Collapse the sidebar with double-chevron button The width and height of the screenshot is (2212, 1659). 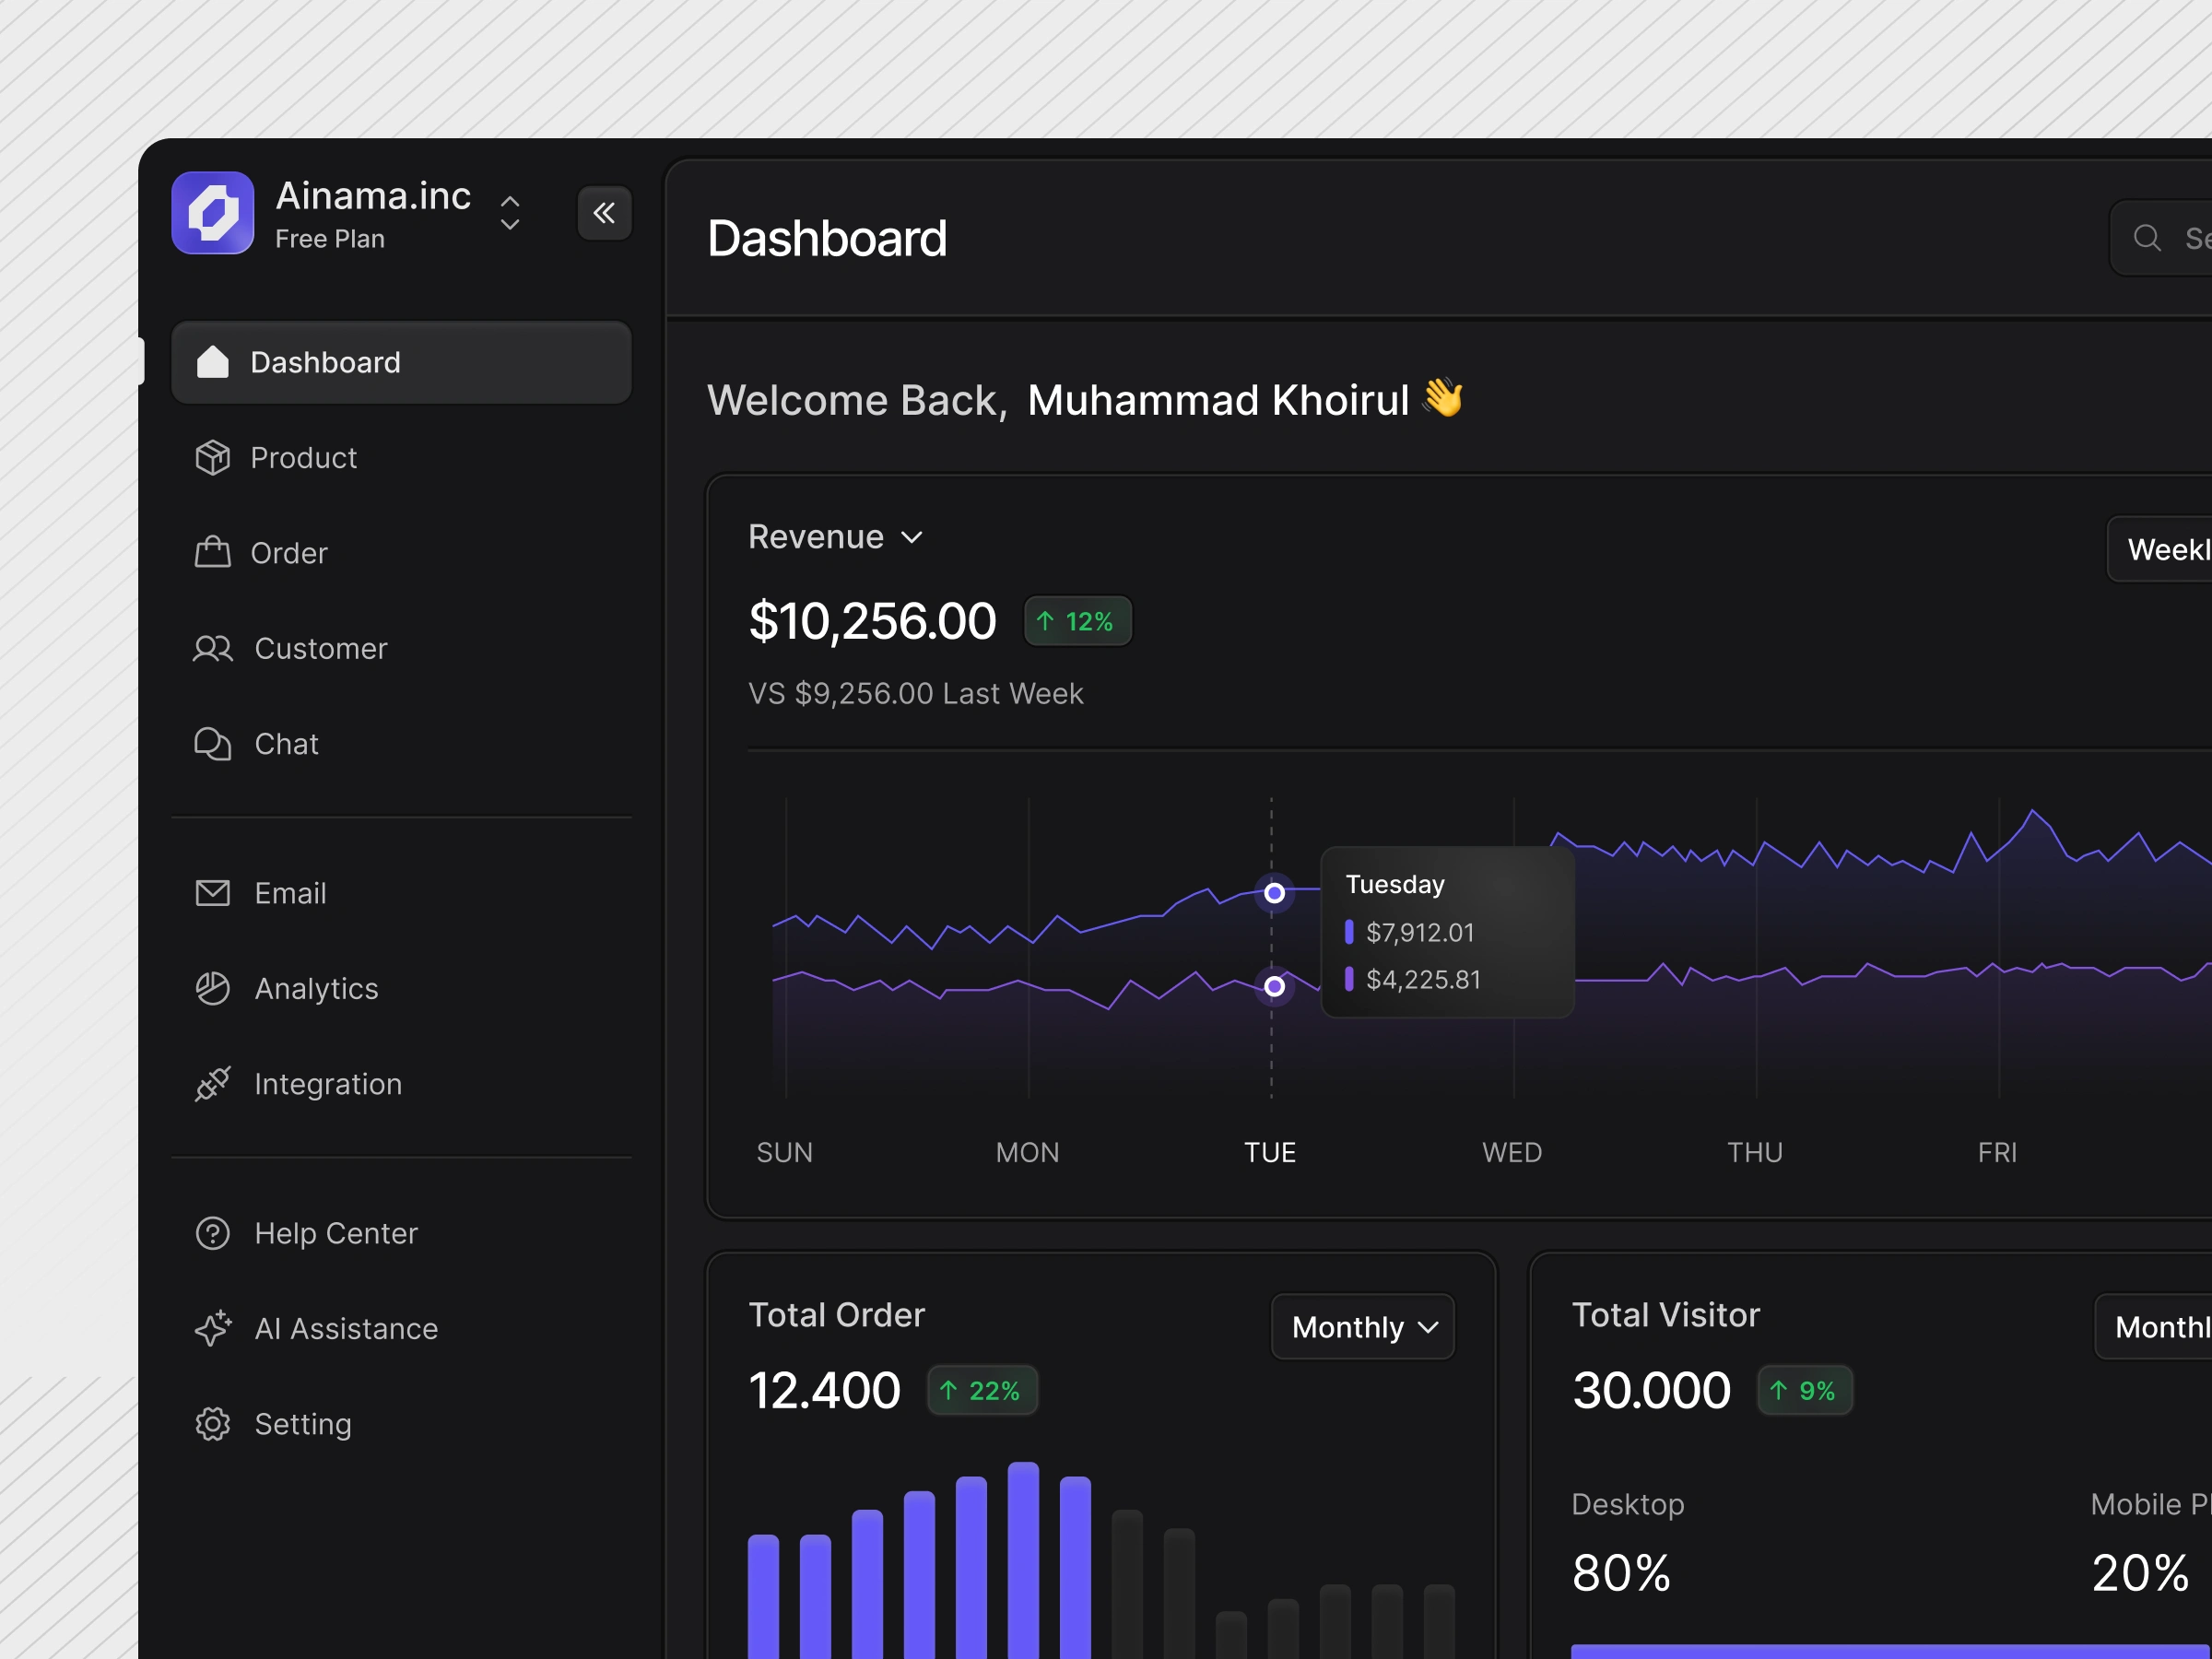(x=604, y=213)
